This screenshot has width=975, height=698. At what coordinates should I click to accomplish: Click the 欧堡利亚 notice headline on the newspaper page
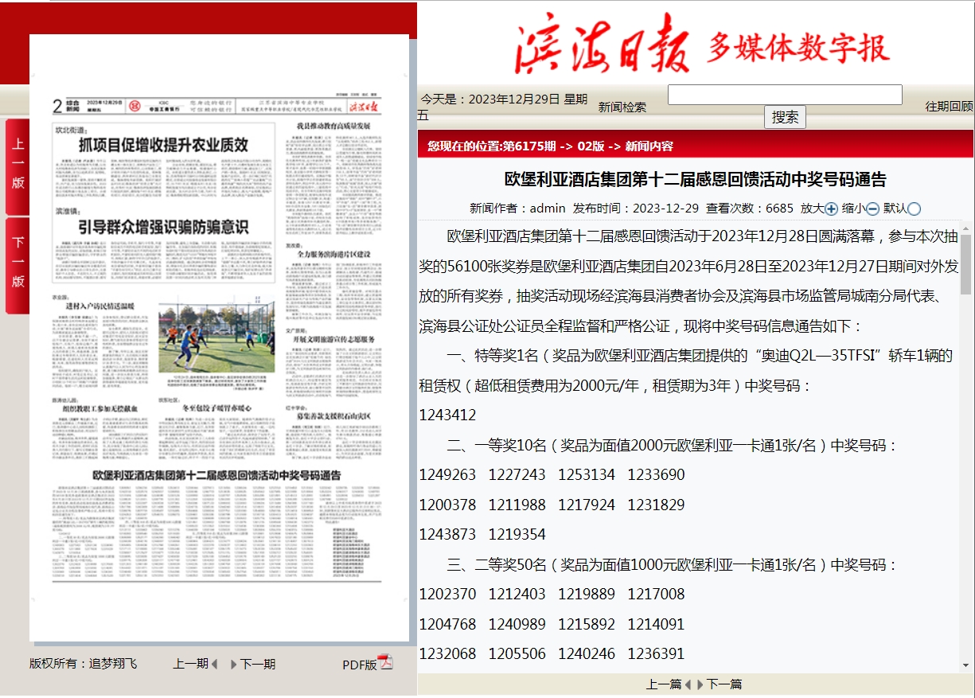[x=216, y=475]
